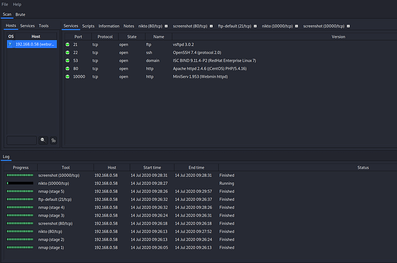Open the File menu
Image resolution: width=397 pixels, height=263 pixels.
coord(5,4)
